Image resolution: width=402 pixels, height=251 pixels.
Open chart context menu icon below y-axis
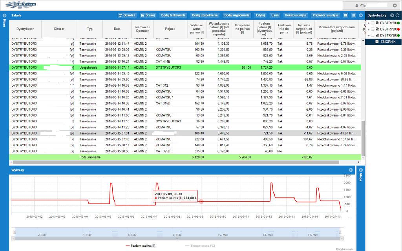coord(349,218)
